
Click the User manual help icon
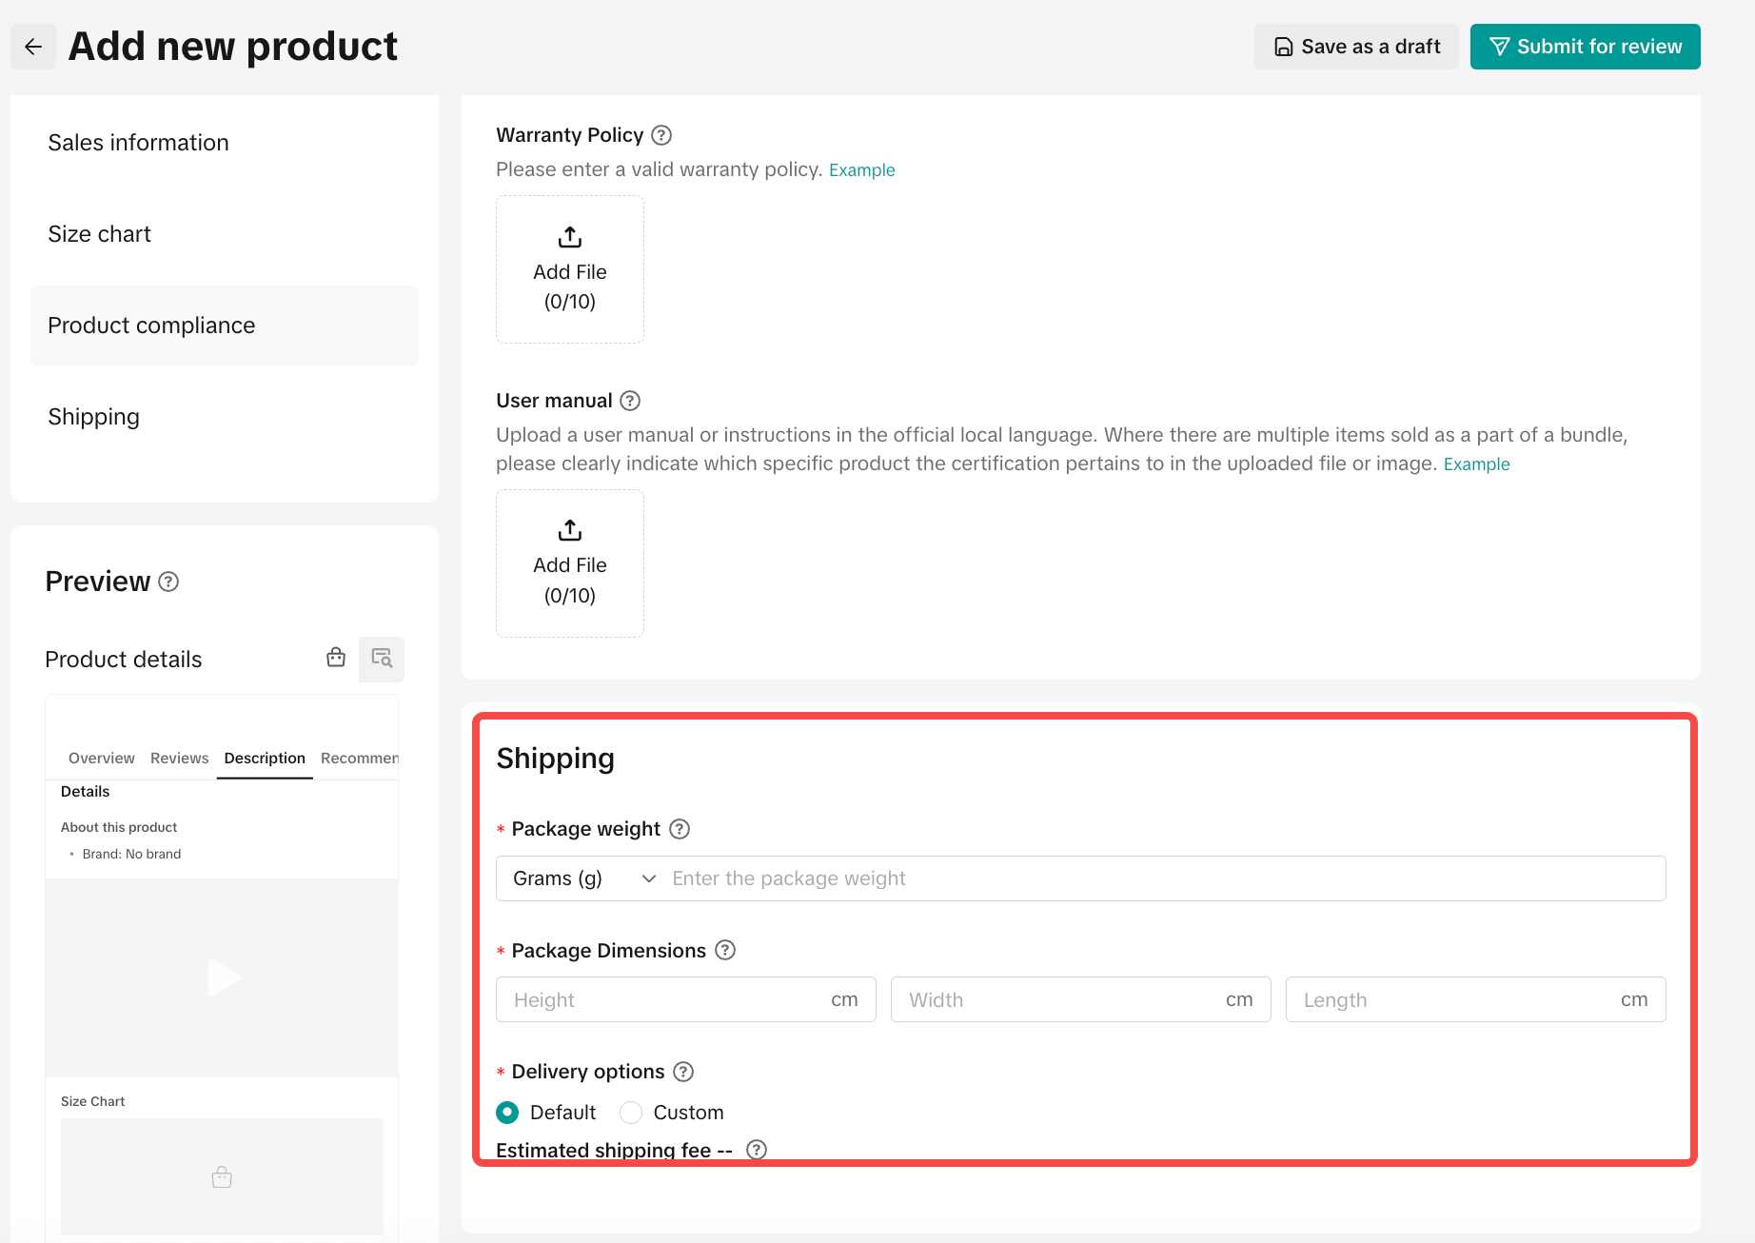630,401
